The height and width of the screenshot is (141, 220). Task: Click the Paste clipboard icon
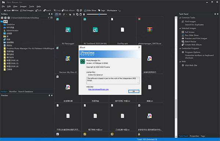pos(81,14)
